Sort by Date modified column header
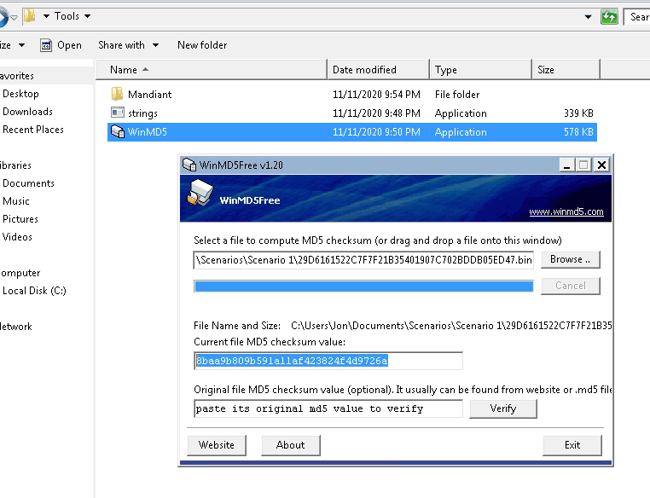Viewport: 650px width, 498px height. 378,70
